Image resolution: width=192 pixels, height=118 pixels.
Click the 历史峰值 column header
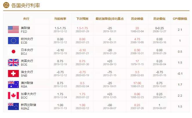(137, 19)
